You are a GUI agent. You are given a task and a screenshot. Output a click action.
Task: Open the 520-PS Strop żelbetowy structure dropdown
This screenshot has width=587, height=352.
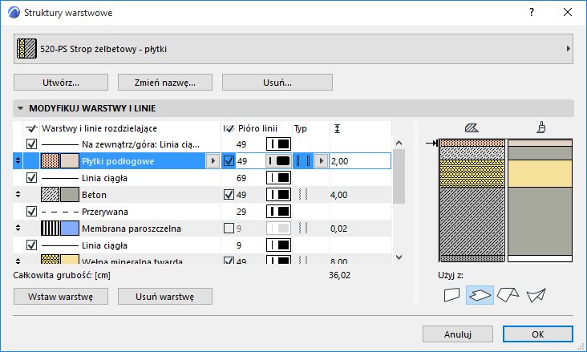pyautogui.click(x=293, y=49)
